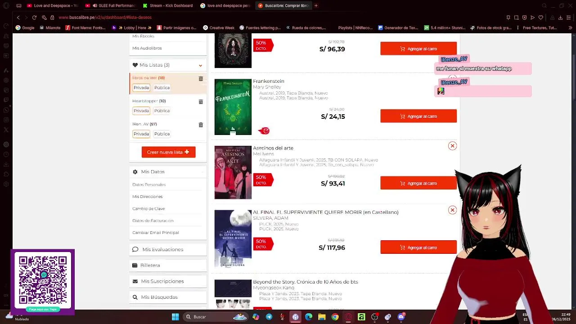Screen dimensions: 576x324
Task: Set iRen. AV list to Privada
Action: point(141,134)
